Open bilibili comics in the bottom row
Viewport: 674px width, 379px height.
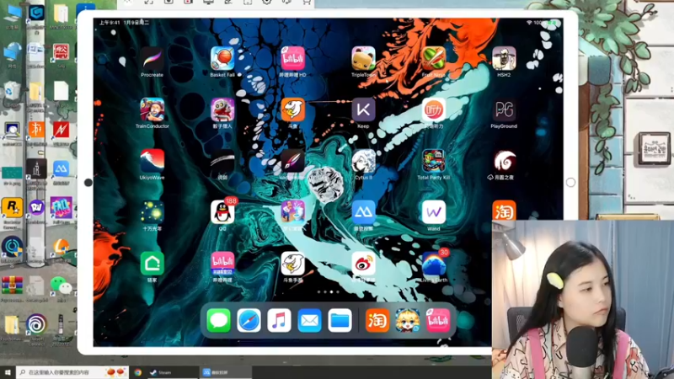222,264
